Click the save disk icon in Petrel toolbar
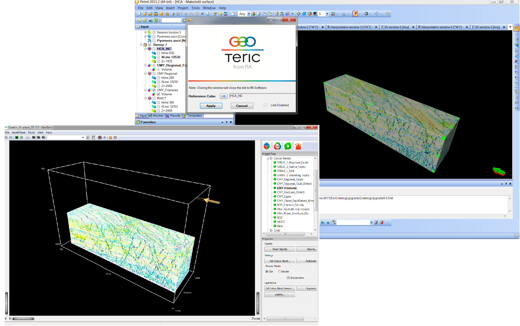Viewport: 520px width, 326px height. (161, 14)
